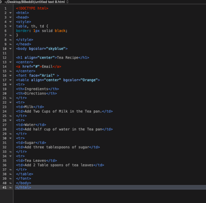Click the closing </center> tag on line 15
The image size is (206, 203).
point(26,71)
